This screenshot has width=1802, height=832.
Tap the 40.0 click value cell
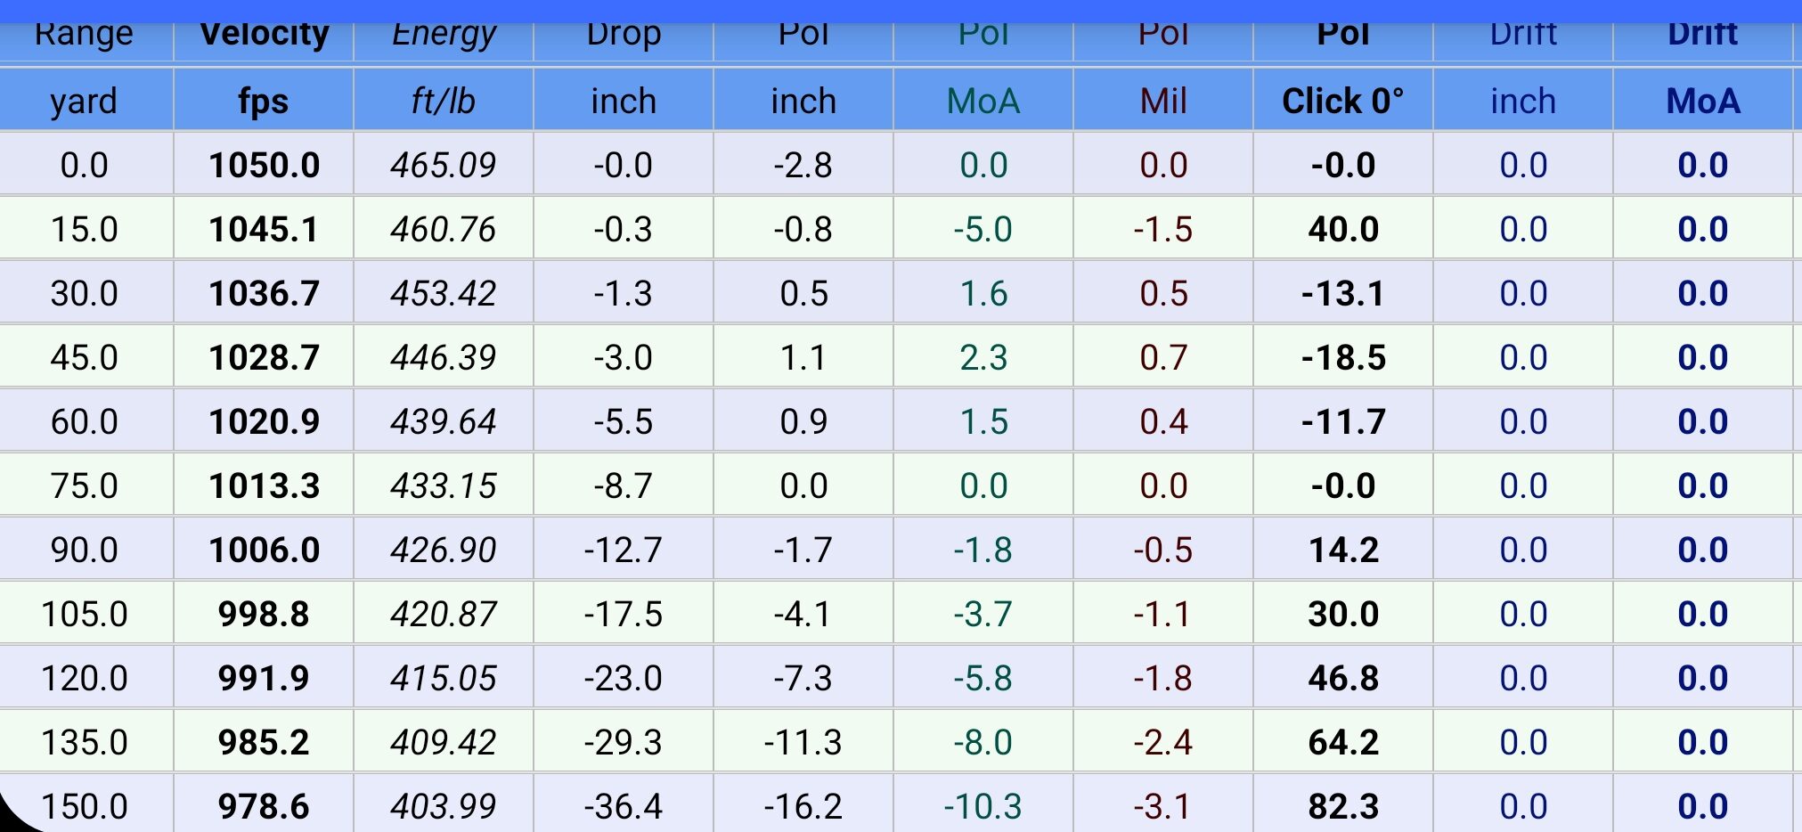(x=1343, y=230)
